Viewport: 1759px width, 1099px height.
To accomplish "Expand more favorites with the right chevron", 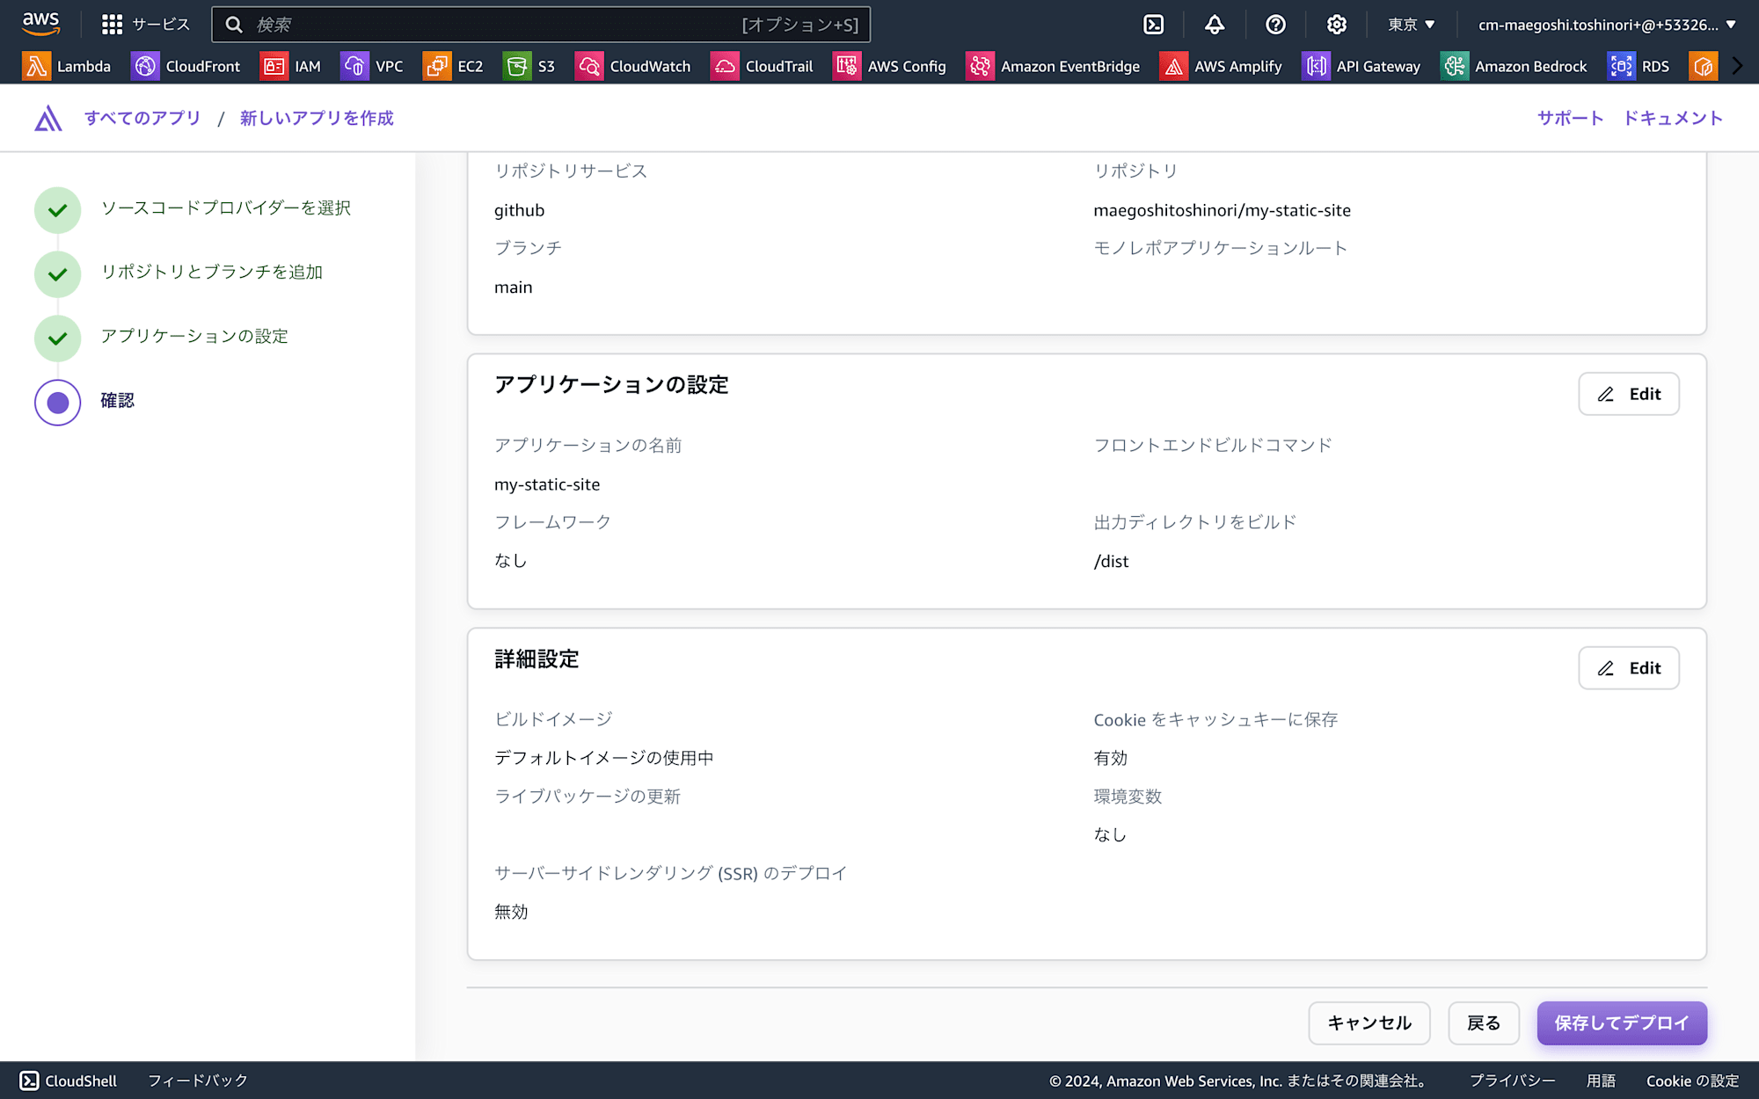I will (1737, 66).
